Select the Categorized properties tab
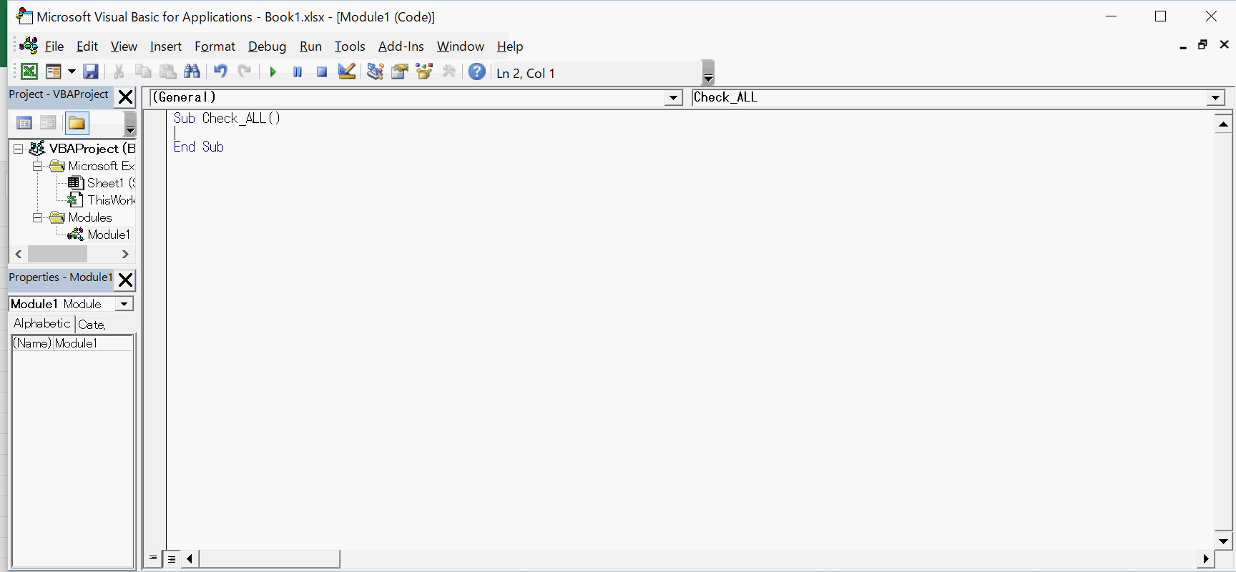 92,325
